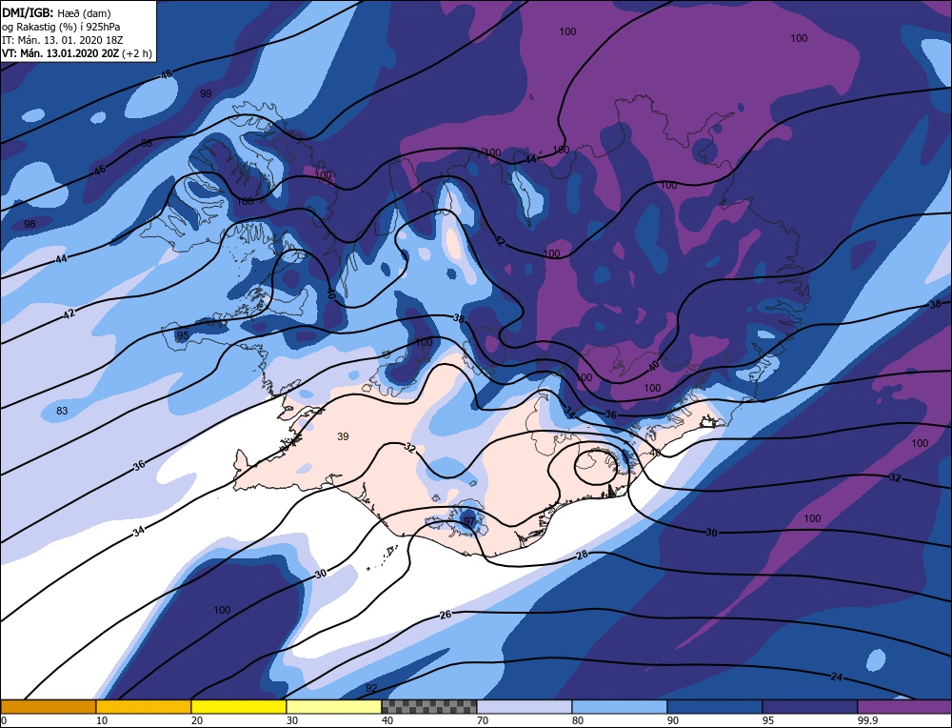Select the dark orange 0–10 legend swatch

click(49, 706)
